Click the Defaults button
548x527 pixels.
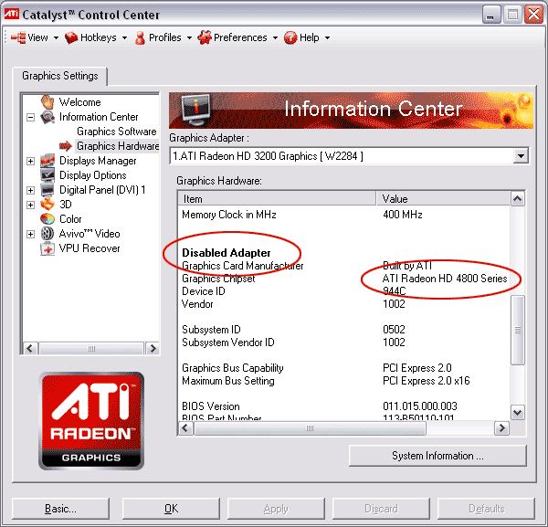pyautogui.click(x=486, y=509)
